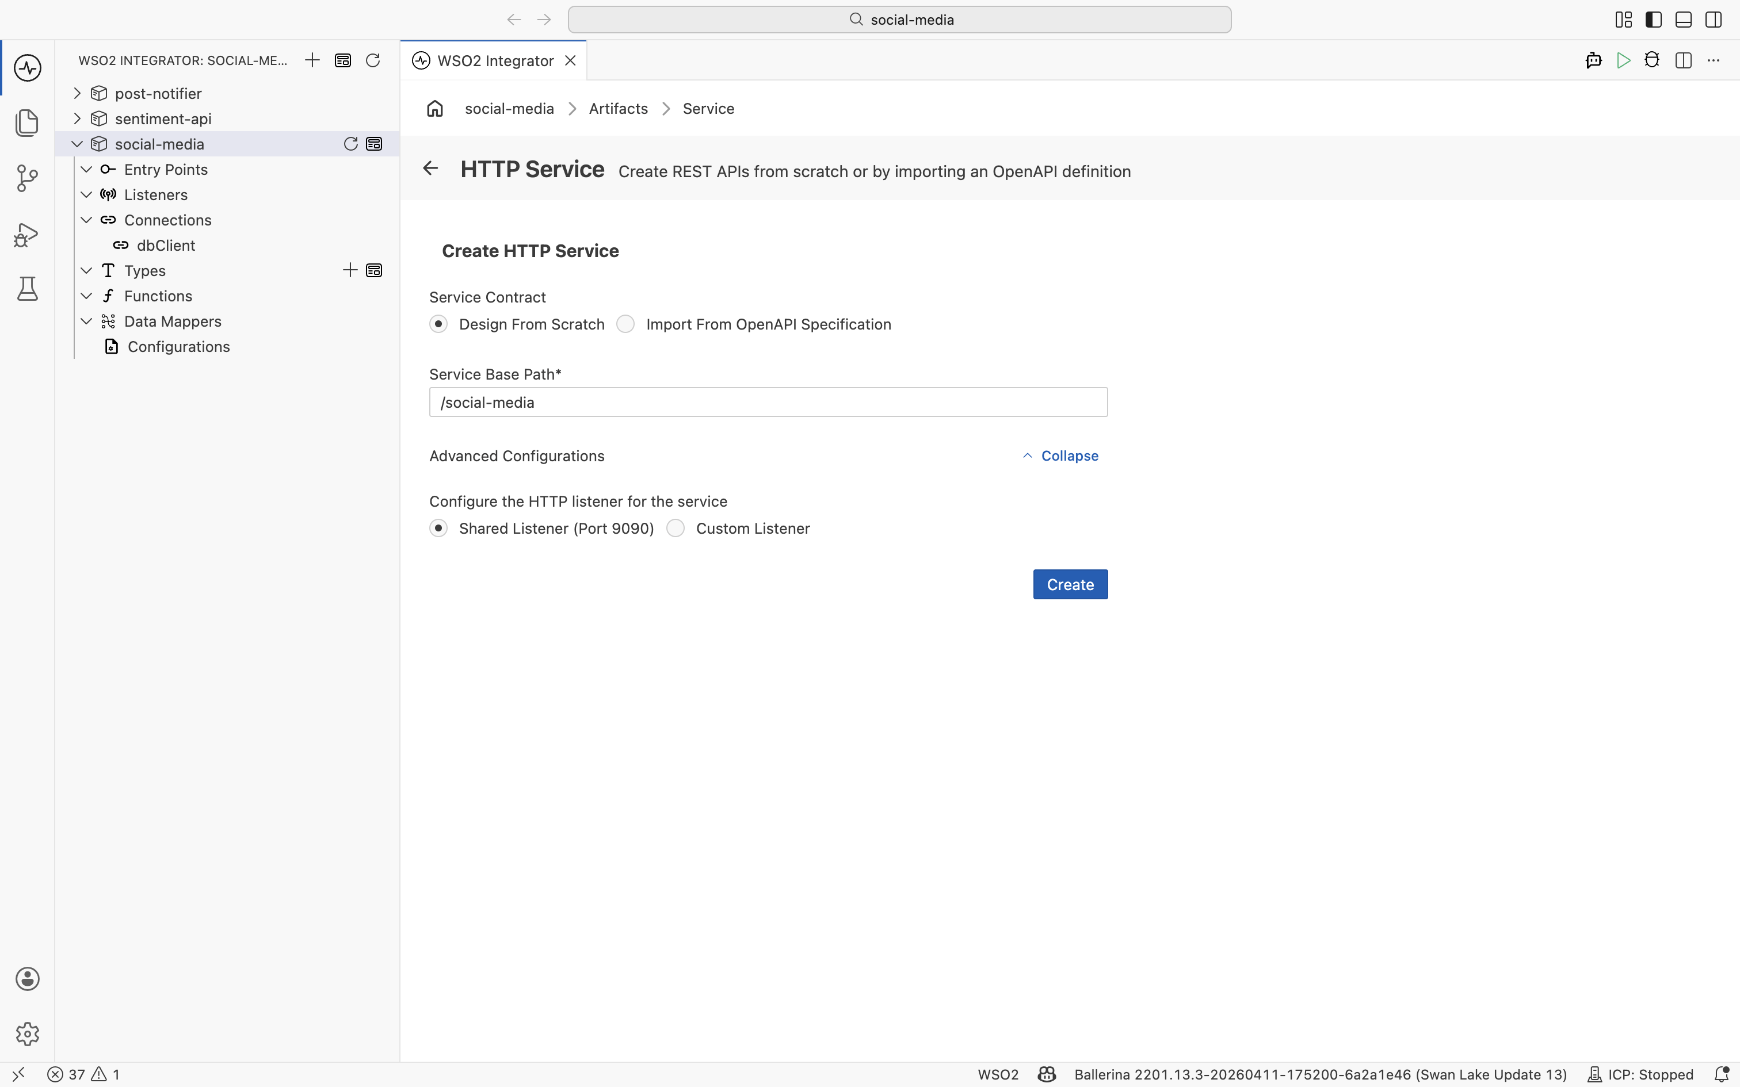Open the Accounts icon
Image resolution: width=1740 pixels, height=1087 pixels.
[x=27, y=978]
